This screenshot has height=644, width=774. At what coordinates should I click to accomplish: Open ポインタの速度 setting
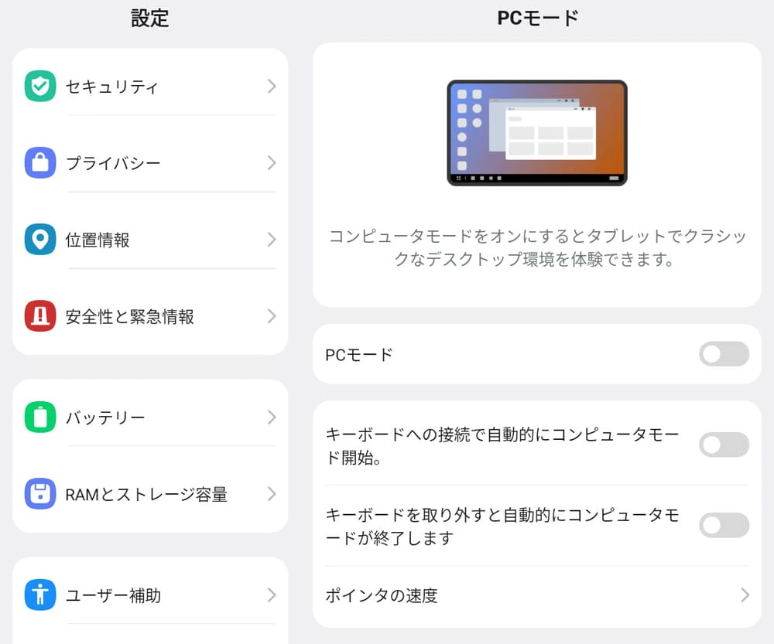537,595
